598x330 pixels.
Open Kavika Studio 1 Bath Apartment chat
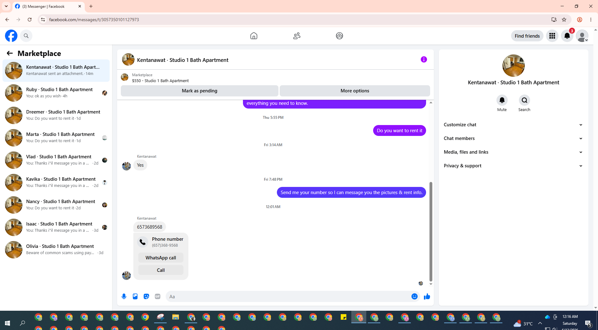pos(56,183)
